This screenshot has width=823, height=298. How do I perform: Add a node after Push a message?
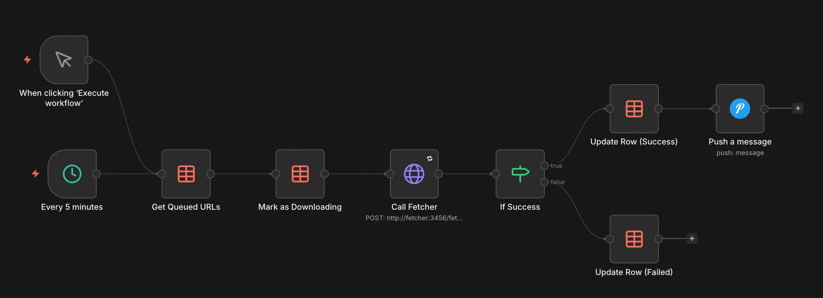tap(798, 108)
